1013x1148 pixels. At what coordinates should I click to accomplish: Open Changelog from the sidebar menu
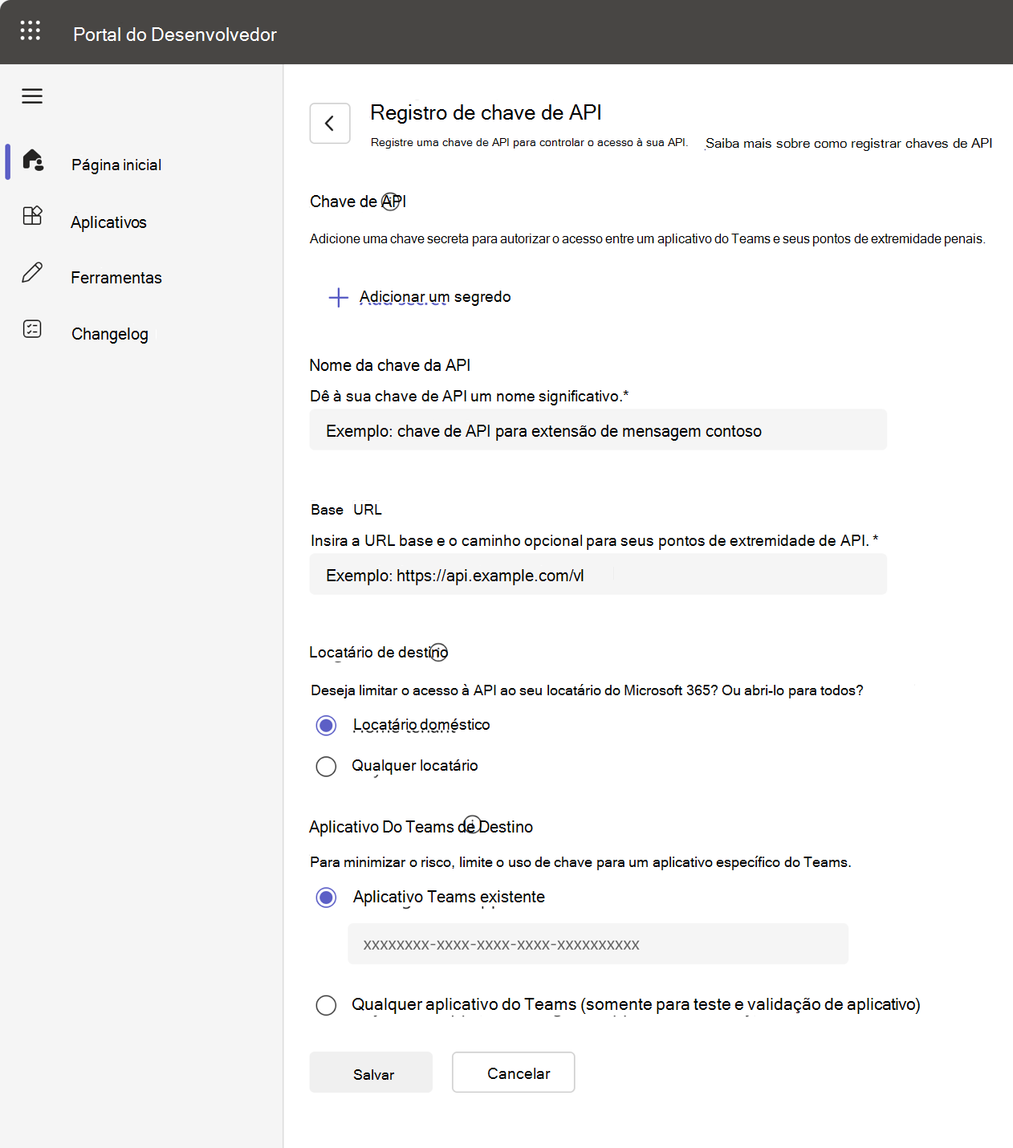click(x=110, y=334)
